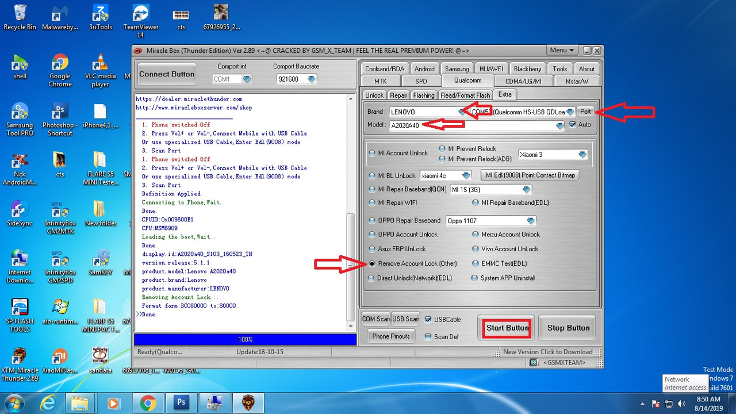Open TeamViewer 14 desktop icon

tap(141, 21)
